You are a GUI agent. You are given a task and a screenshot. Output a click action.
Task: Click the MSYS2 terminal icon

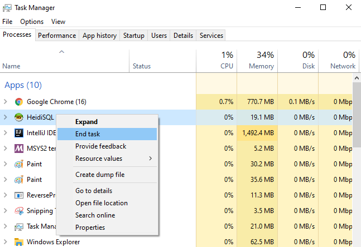[19, 149]
